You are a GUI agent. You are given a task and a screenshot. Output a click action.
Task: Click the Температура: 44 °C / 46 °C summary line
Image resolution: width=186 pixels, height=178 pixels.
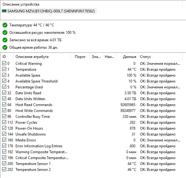(x=32, y=25)
